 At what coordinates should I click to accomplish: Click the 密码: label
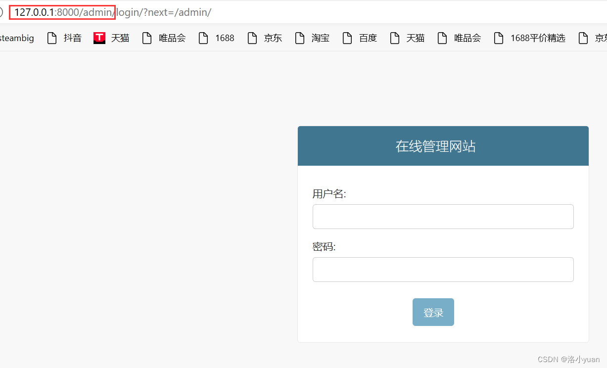click(324, 246)
